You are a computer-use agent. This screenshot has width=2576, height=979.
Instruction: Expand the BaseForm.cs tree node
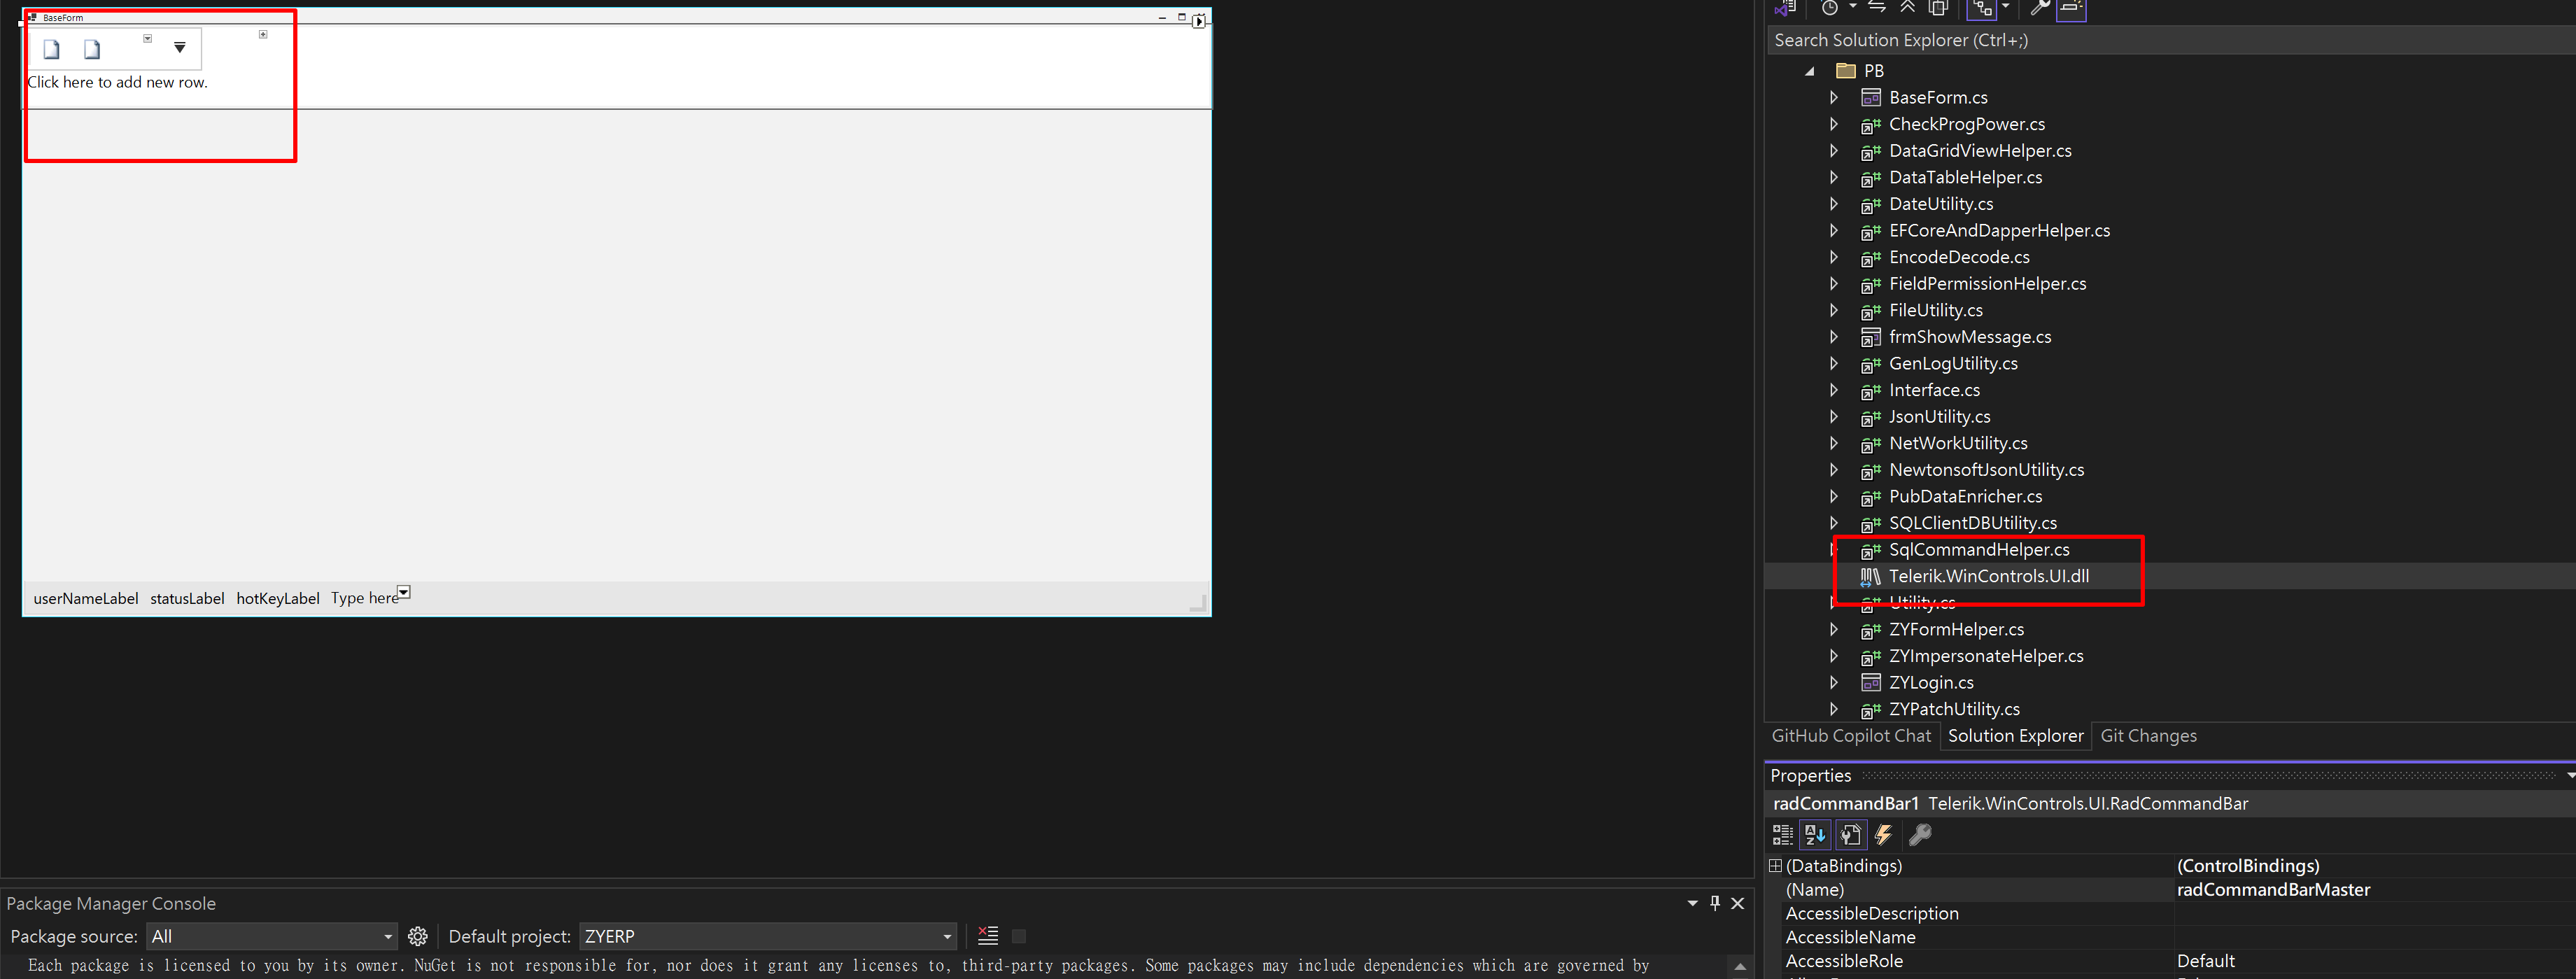pyautogui.click(x=1833, y=97)
